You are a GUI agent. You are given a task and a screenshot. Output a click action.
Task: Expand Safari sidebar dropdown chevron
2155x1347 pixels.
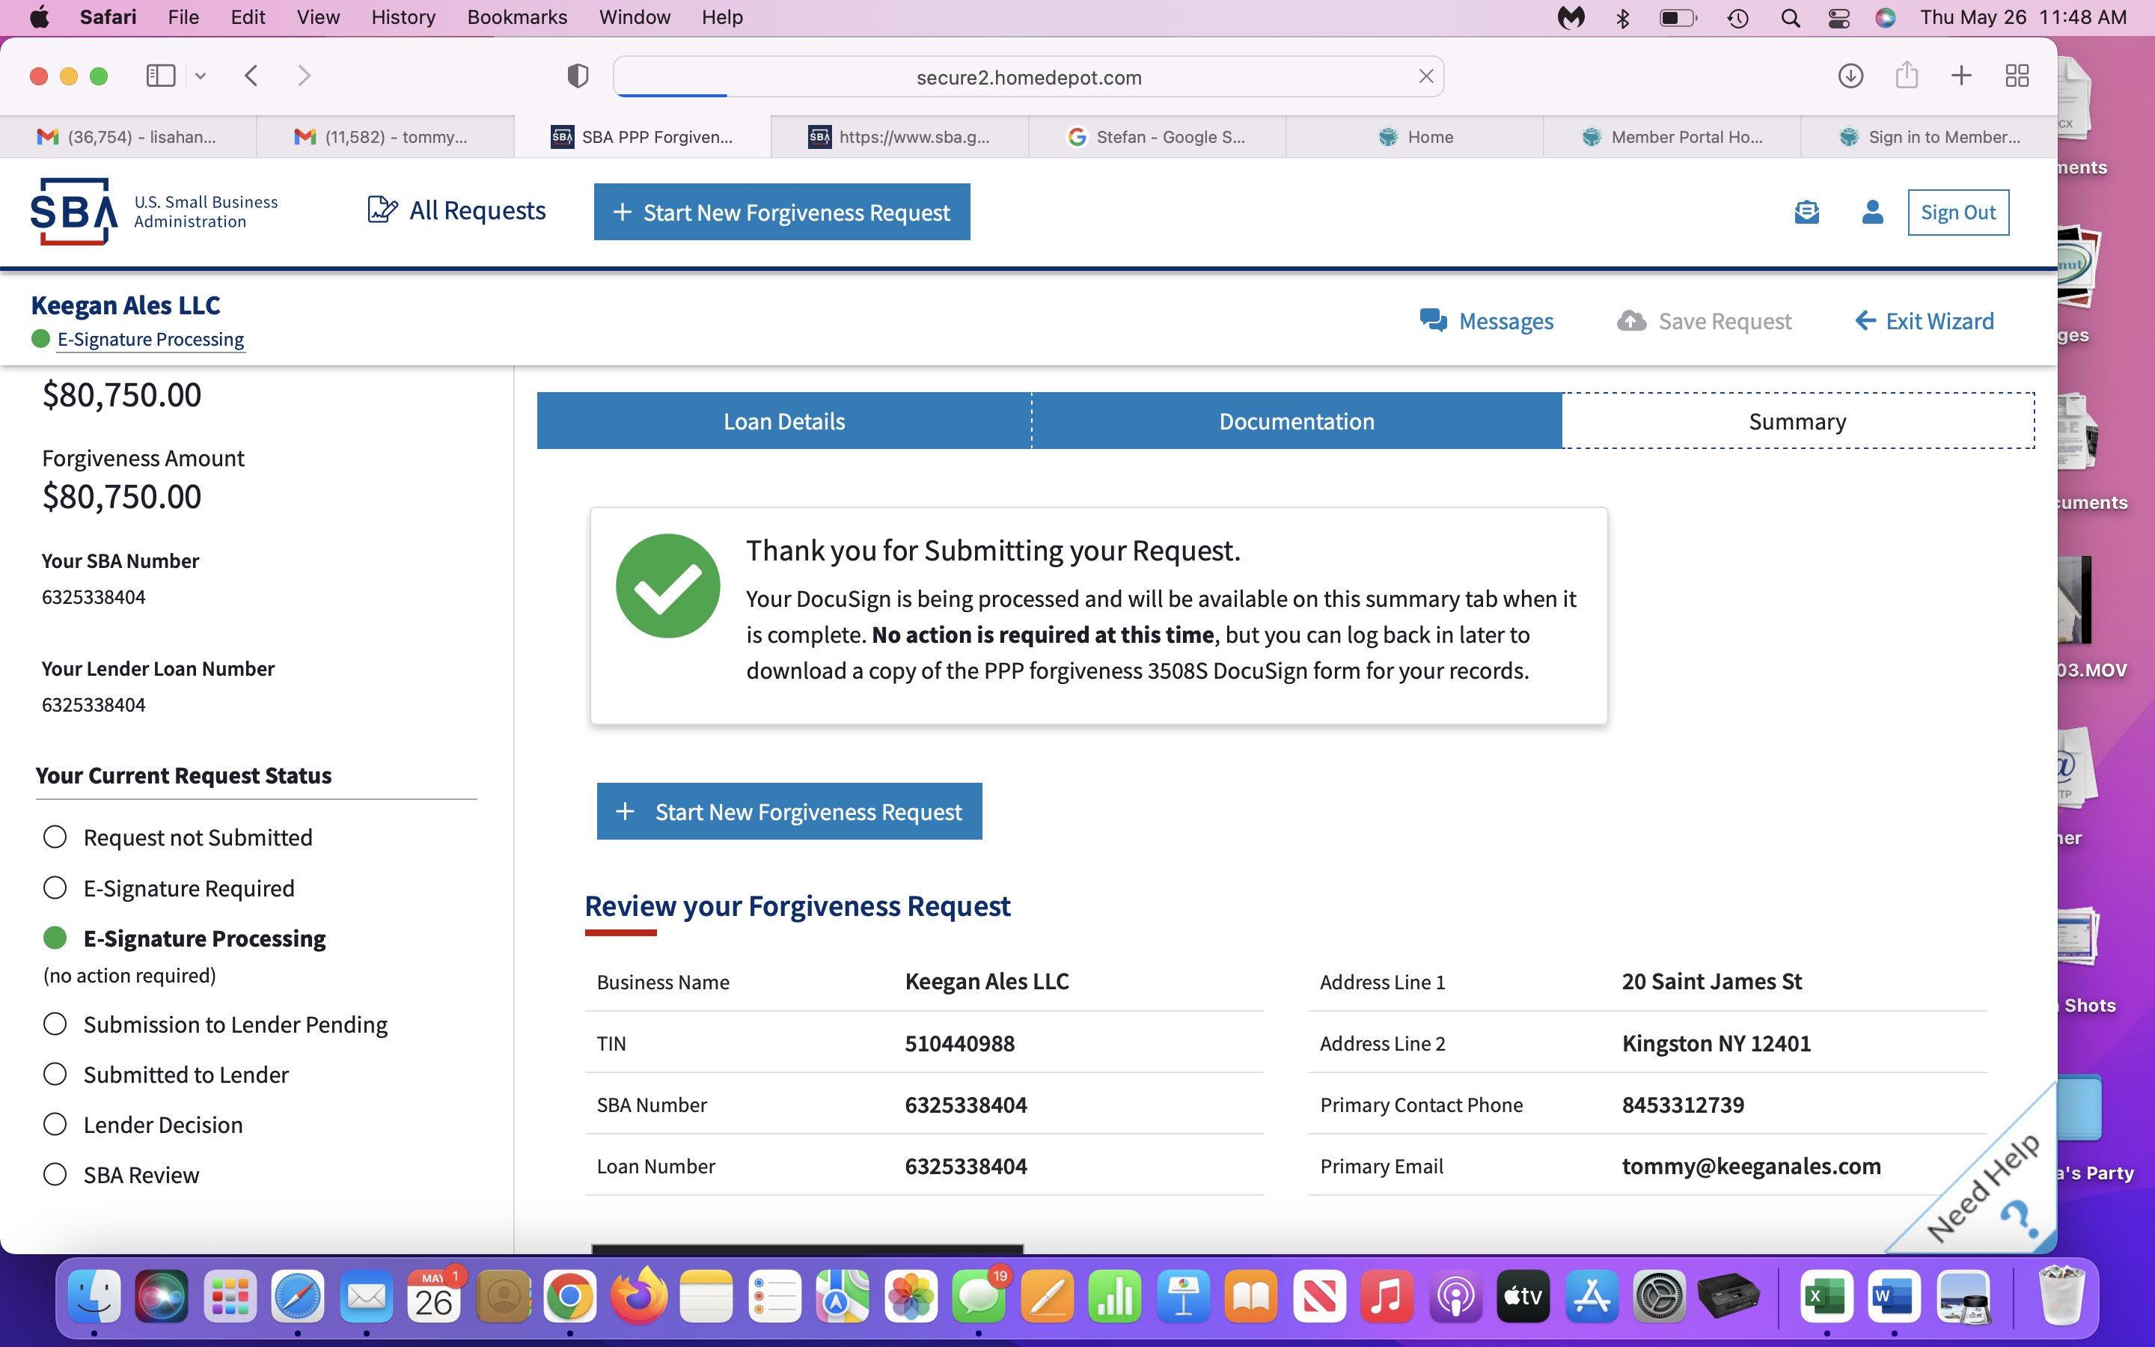pos(201,76)
